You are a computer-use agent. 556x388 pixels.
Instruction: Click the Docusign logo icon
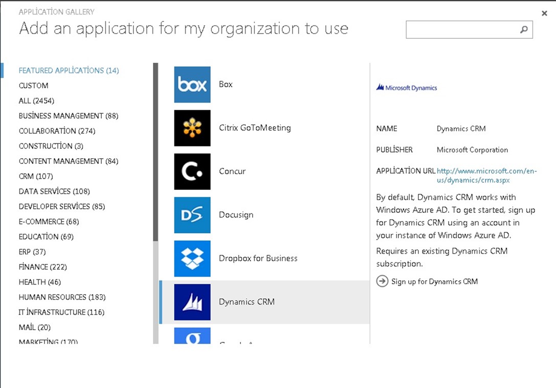[192, 215]
